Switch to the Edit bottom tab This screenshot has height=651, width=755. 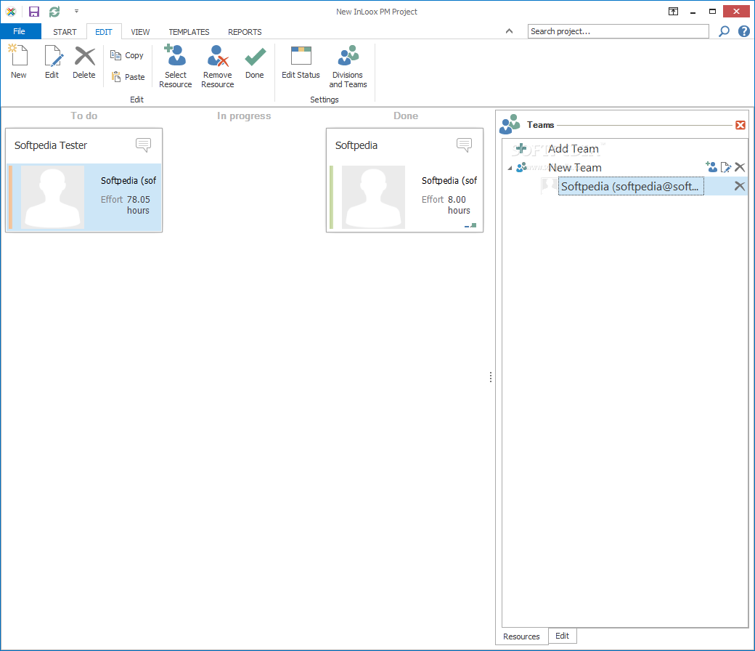[562, 636]
